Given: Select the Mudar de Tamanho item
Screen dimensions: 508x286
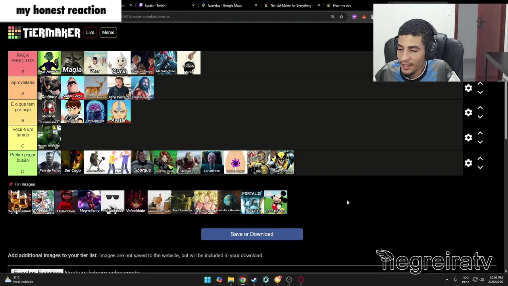Looking at the screenshot, I should tap(49, 112).
